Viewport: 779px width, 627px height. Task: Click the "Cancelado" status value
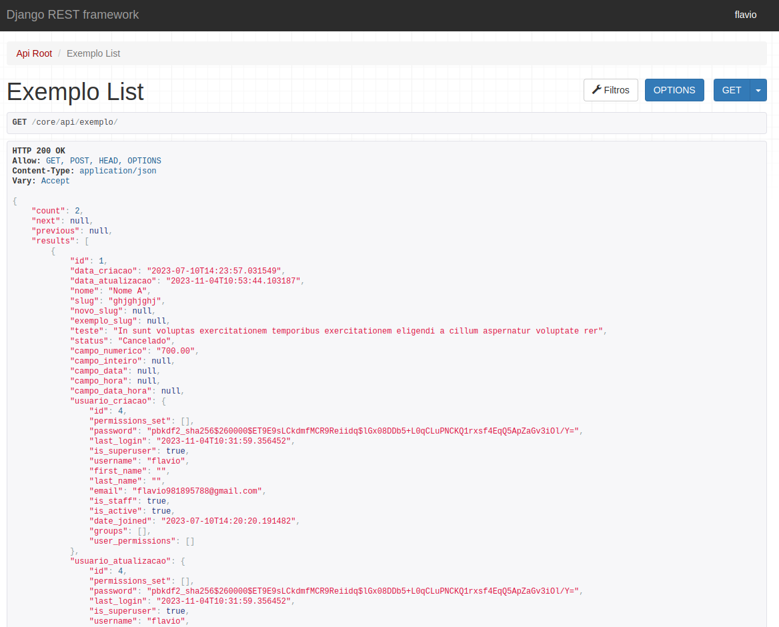coord(145,341)
